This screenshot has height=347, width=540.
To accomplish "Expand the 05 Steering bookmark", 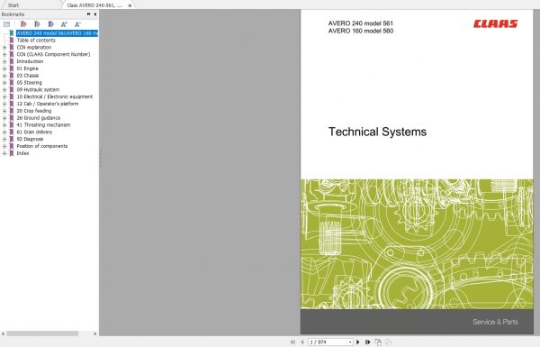I will (x=4, y=83).
